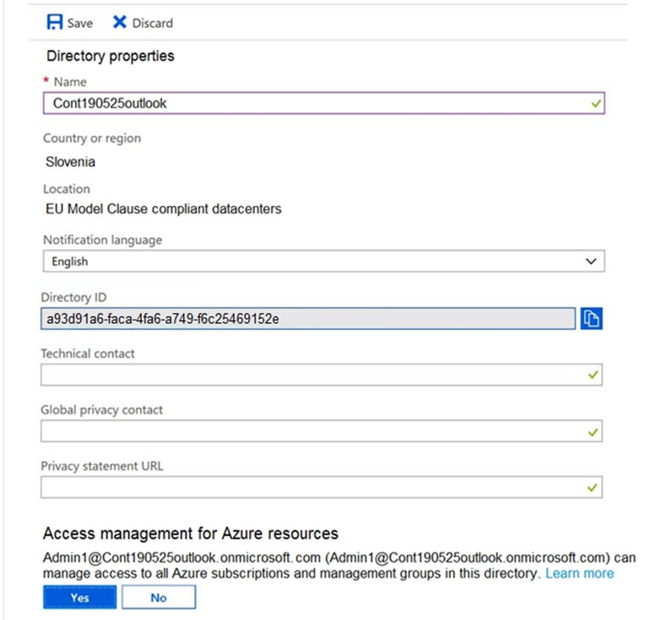Click into the Technical contact field
Screen dimensions: 661x620
tap(322, 375)
